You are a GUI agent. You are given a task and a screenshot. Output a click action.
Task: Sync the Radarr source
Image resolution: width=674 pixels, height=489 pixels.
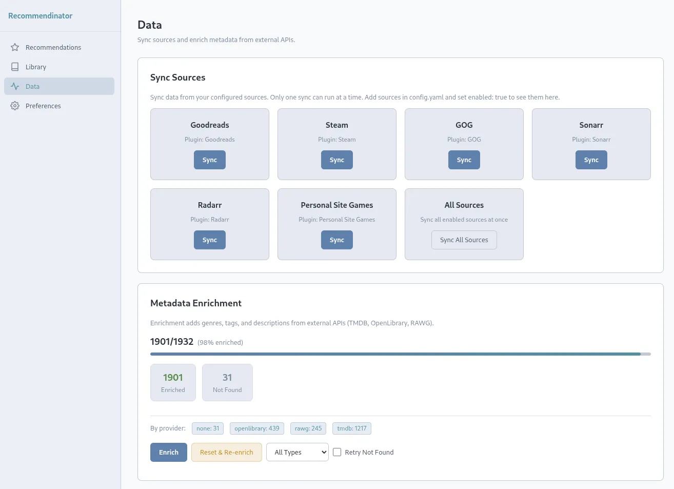(210, 240)
